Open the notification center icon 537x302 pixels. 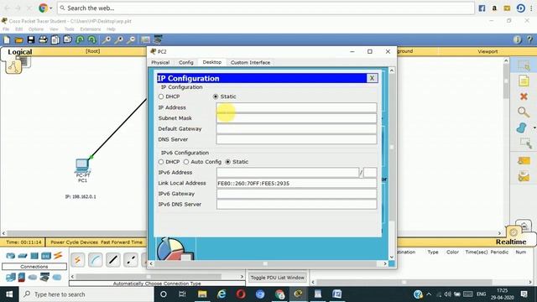[524, 294]
